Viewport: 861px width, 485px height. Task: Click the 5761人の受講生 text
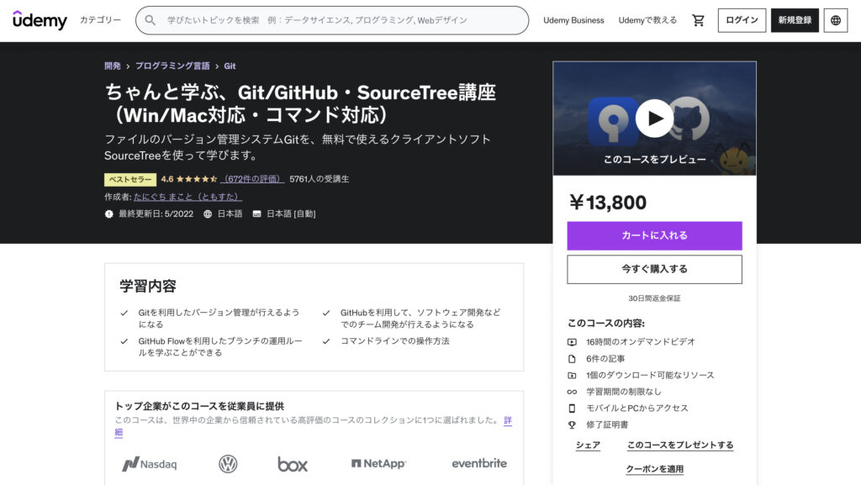[x=319, y=179]
